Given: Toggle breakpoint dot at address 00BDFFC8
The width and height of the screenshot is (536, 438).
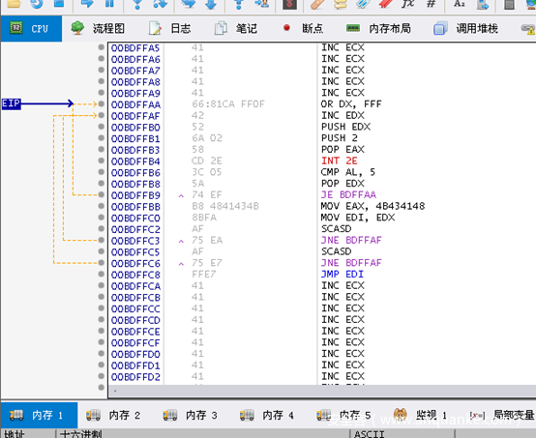Looking at the screenshot, I should pos(101,274).
